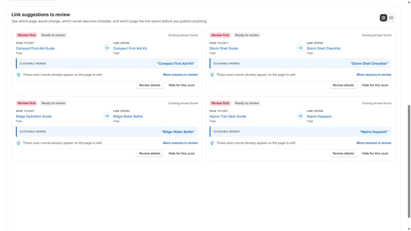Click the Link suggestions to review heading
This screenshot has height=231, width=411.
41,15
